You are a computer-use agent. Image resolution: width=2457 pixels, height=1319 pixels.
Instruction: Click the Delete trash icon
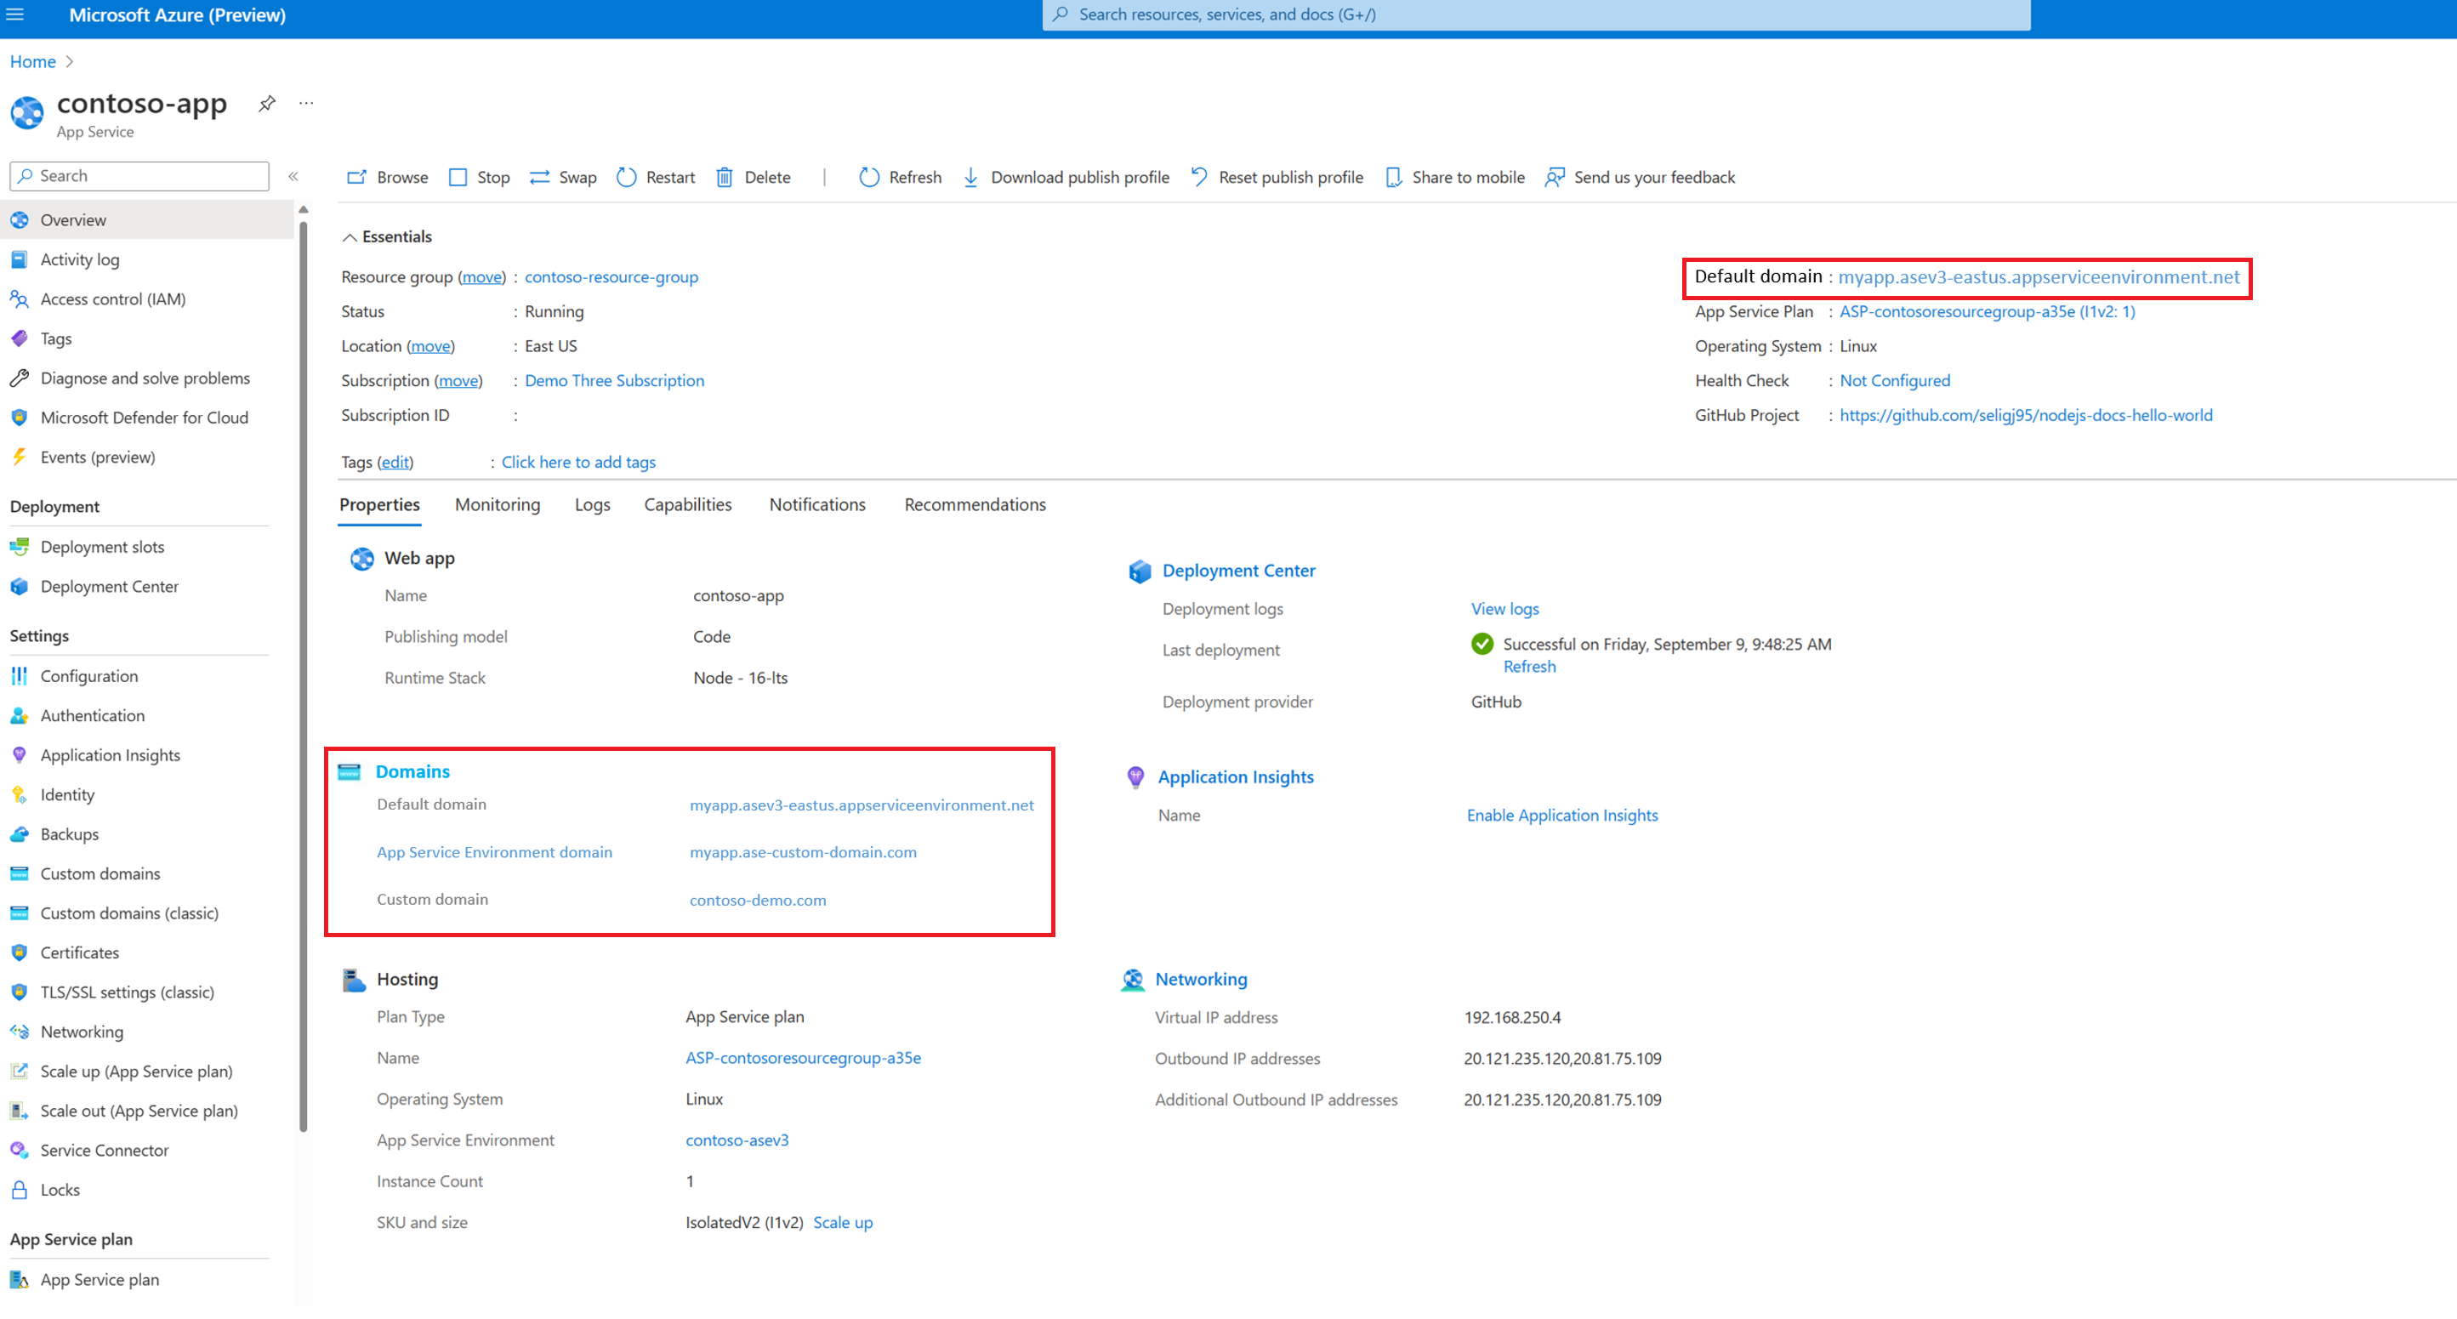724,178
